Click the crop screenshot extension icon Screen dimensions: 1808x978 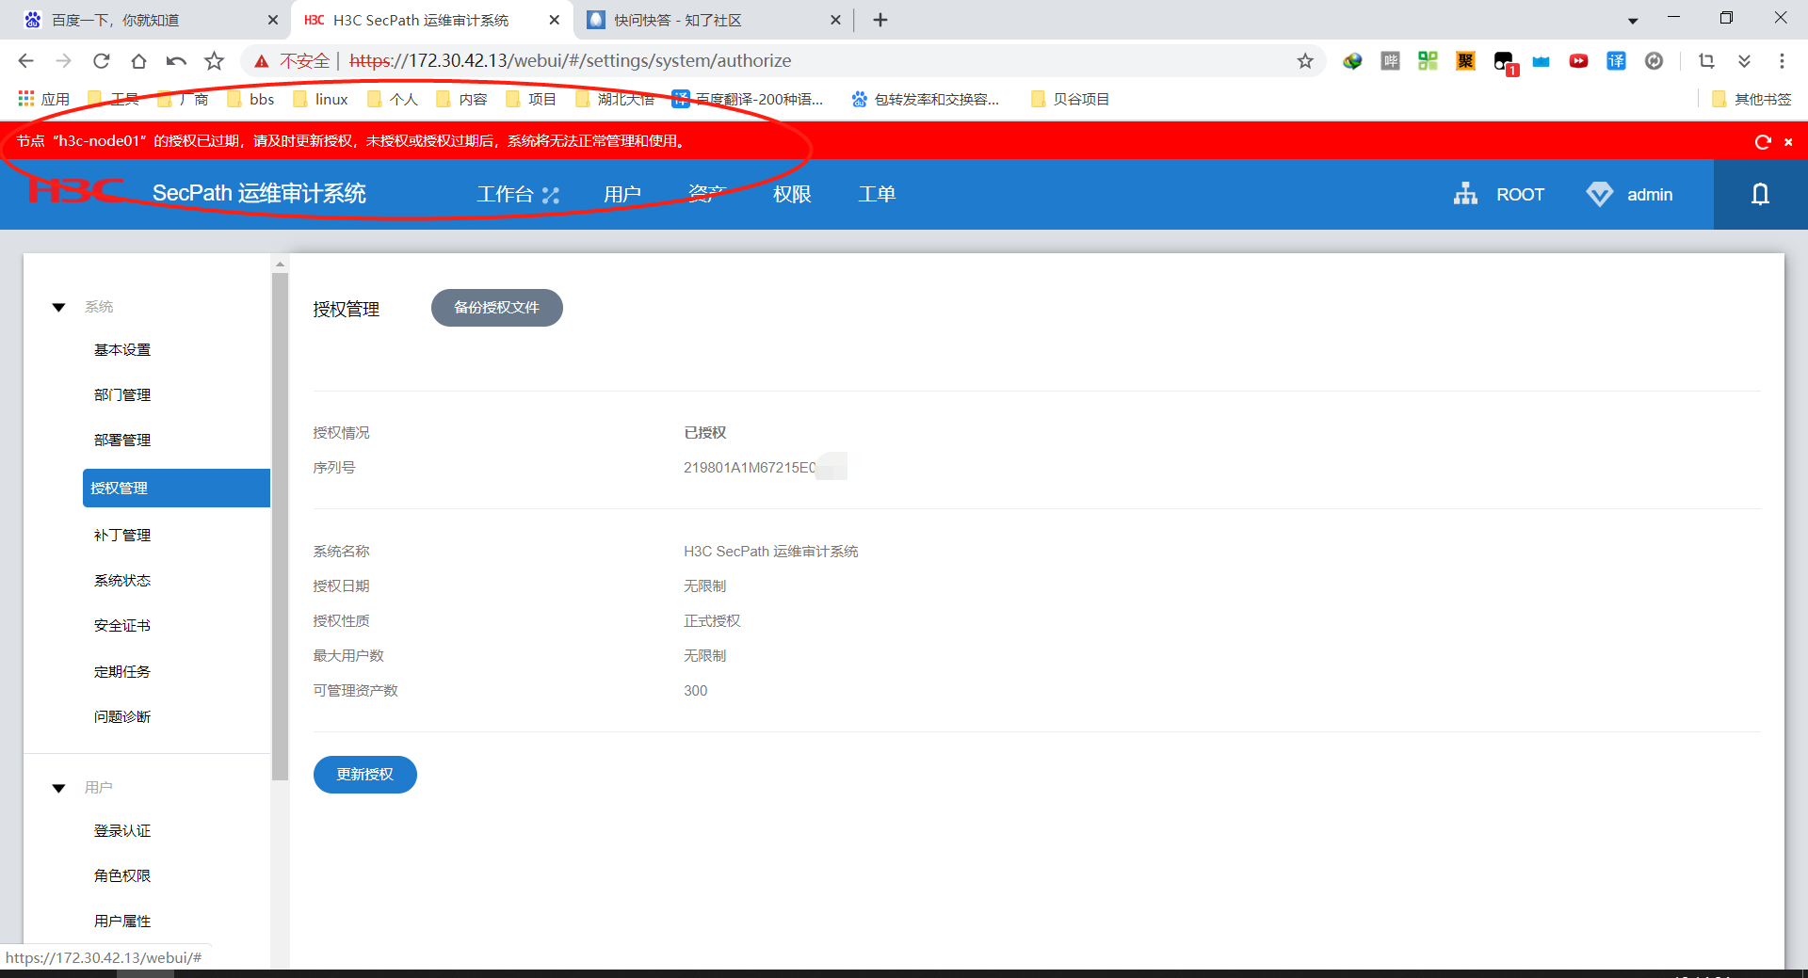(1706, 61)
